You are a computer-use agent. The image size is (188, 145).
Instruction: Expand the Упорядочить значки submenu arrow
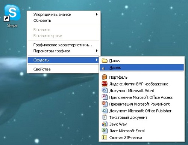pos(97,14)
